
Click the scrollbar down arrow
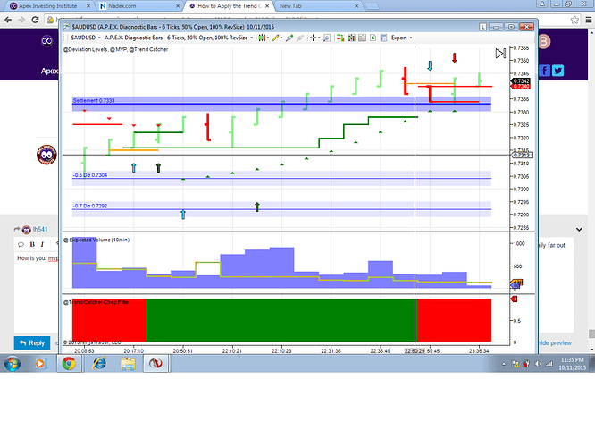click(591, 349)
